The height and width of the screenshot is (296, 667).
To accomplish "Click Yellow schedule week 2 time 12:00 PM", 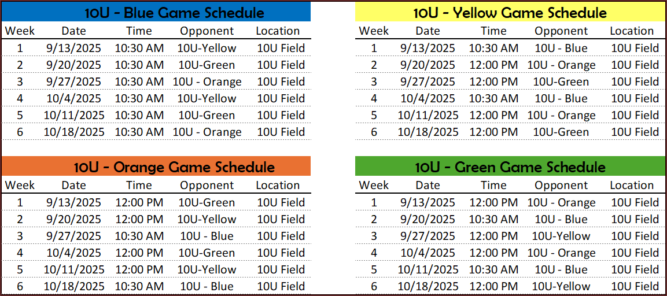I will (x=493, y=65).
